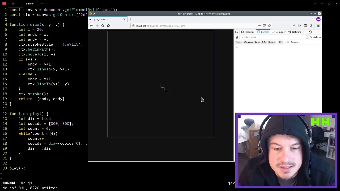Viewport: 340px width, 191px height.
Task: Click the 'dir = !dir;' line in vim
Action: (40, 148)
